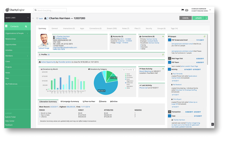Click the Profile score icon
This screenshot has width=228, height=148.
(x=40, y=54)
